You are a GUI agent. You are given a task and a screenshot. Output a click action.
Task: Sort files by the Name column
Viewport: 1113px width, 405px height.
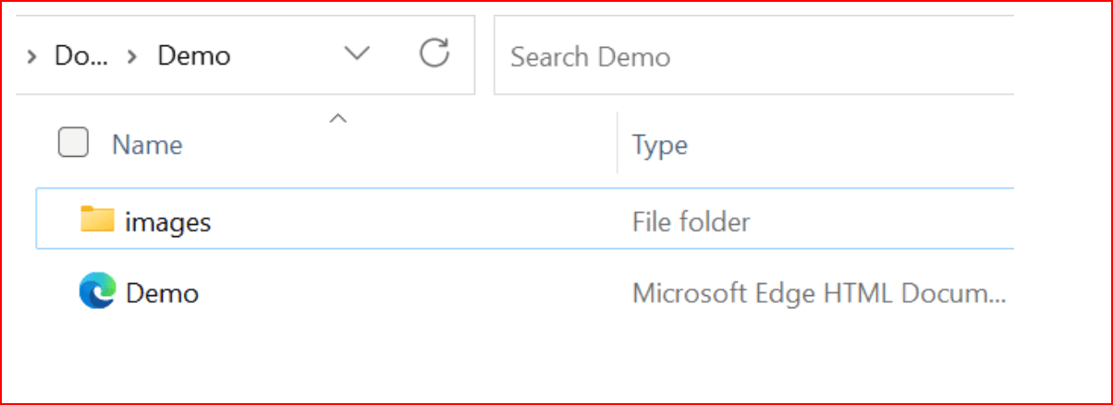point(147,145)
